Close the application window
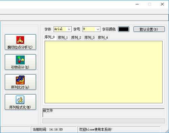Viewport: 169px width, 133px height. 162,4
